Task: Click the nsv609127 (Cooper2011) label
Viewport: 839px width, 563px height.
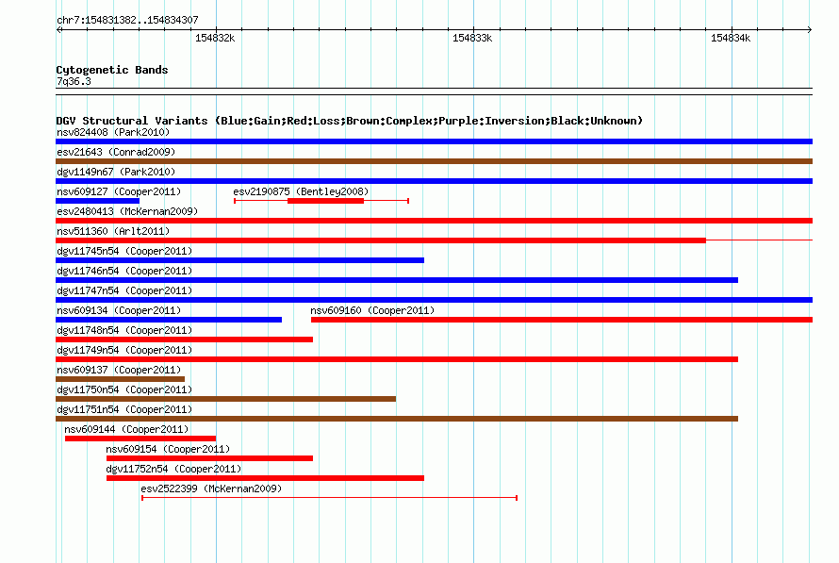Action: pyautogui.click(x=119, y=191)
